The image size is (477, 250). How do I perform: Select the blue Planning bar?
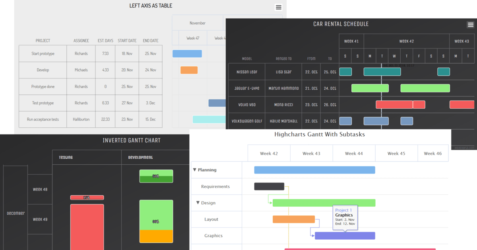tap(314, 170)
